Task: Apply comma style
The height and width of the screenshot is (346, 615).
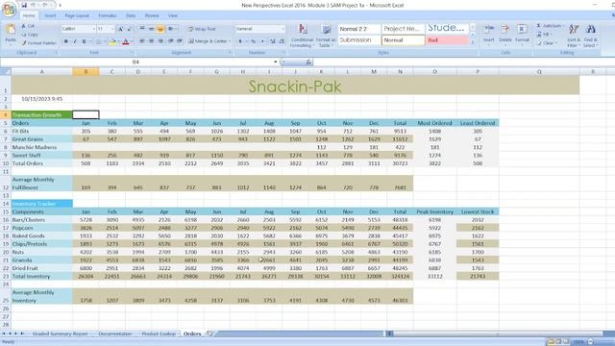Action: click(x=262, y=41)
